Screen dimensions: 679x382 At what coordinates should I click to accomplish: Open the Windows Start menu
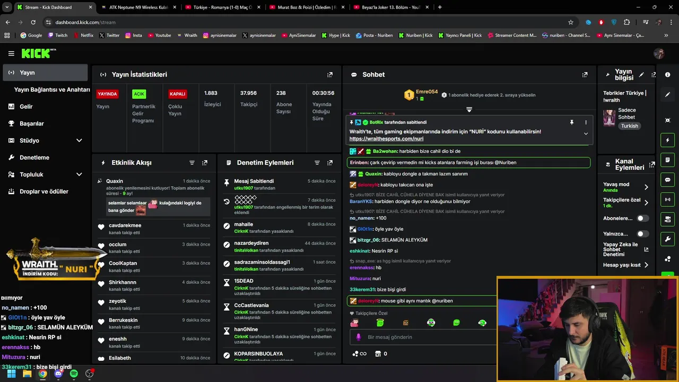[x=11, y=374]
